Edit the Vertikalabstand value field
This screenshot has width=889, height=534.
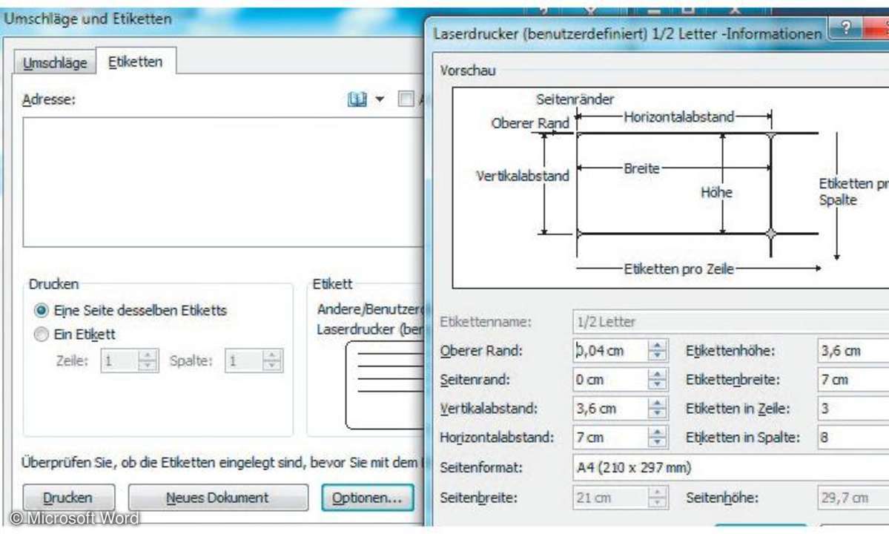click(x=610, y=409)
